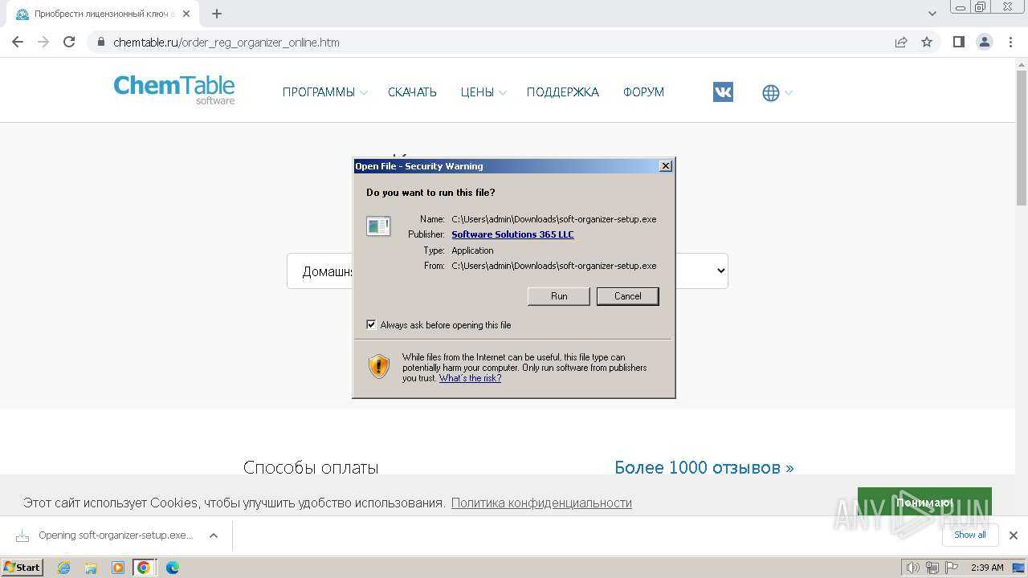Click the Action Center flag icon
Image resolution: width=1028 pixels, height=578 pixels.
951,568
